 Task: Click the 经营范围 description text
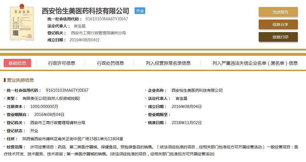point(151,151)
